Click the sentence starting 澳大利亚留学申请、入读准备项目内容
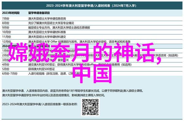184x121 pixels. [73, 91]
